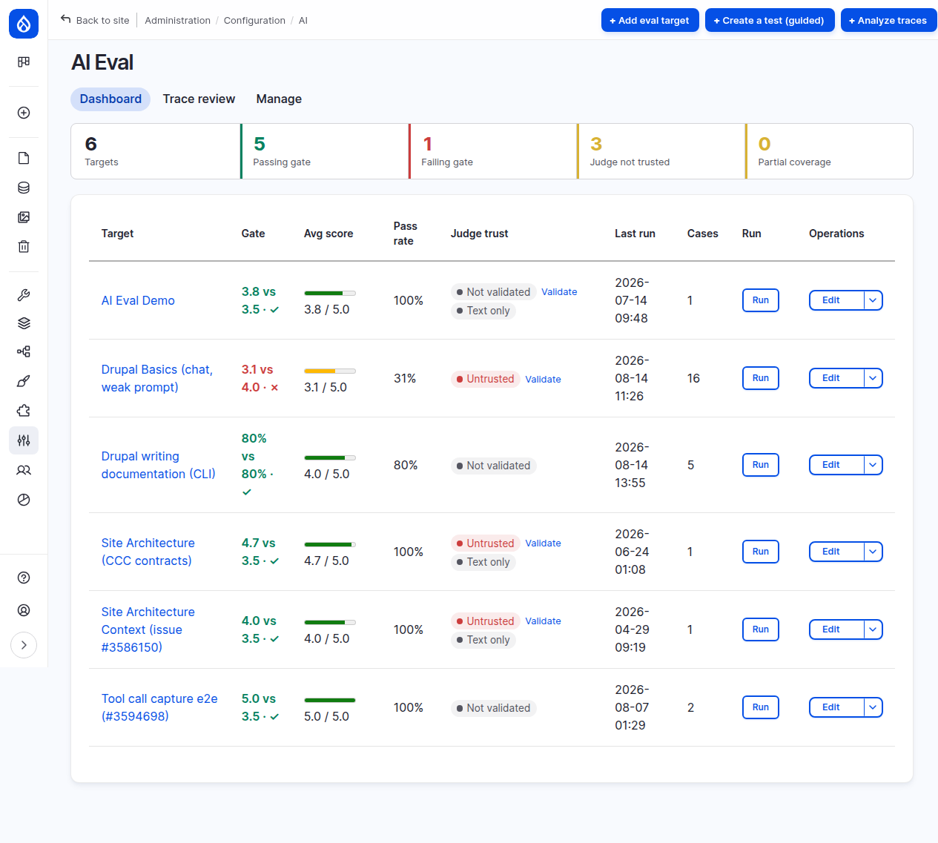Expand operations dropdown for Tool call capture e2e
This screenshot has height=843, width=938.
point(873,707)
